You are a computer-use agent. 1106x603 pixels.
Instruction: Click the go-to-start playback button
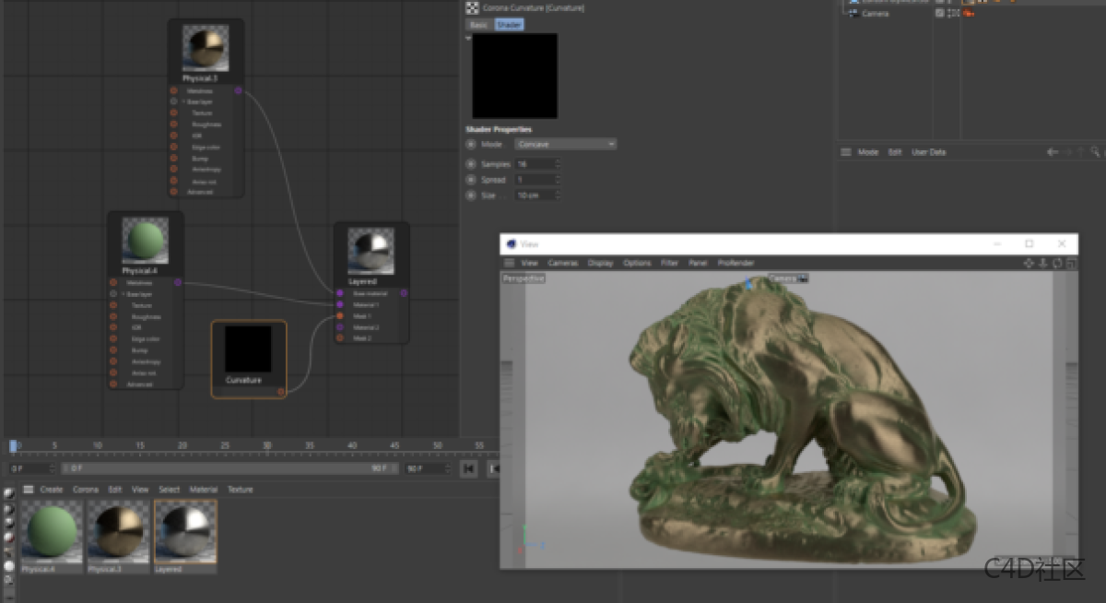click(x=469, y=468)
